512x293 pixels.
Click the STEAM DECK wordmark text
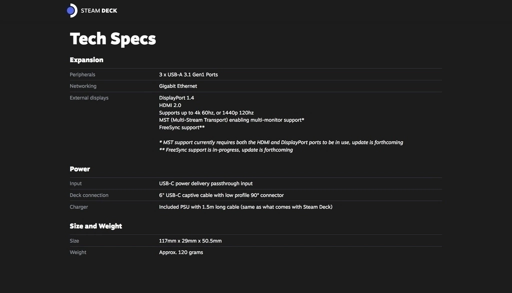pos(99,11)
